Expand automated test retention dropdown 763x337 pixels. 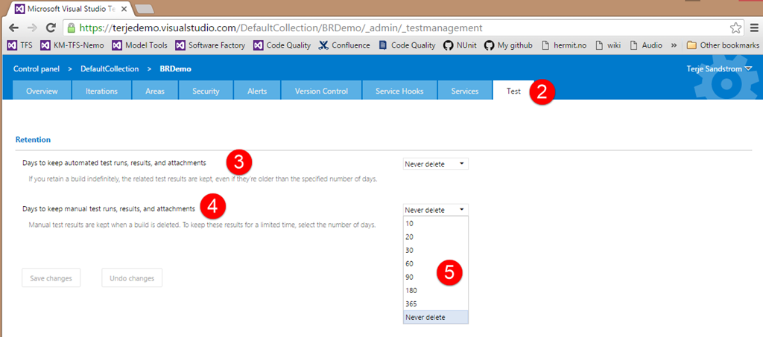(x=436, y=164)
